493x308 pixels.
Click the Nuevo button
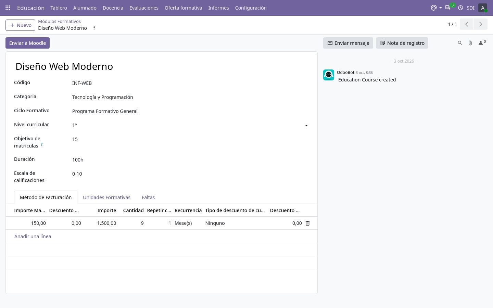pyautogui.click(x=20, y=25)
